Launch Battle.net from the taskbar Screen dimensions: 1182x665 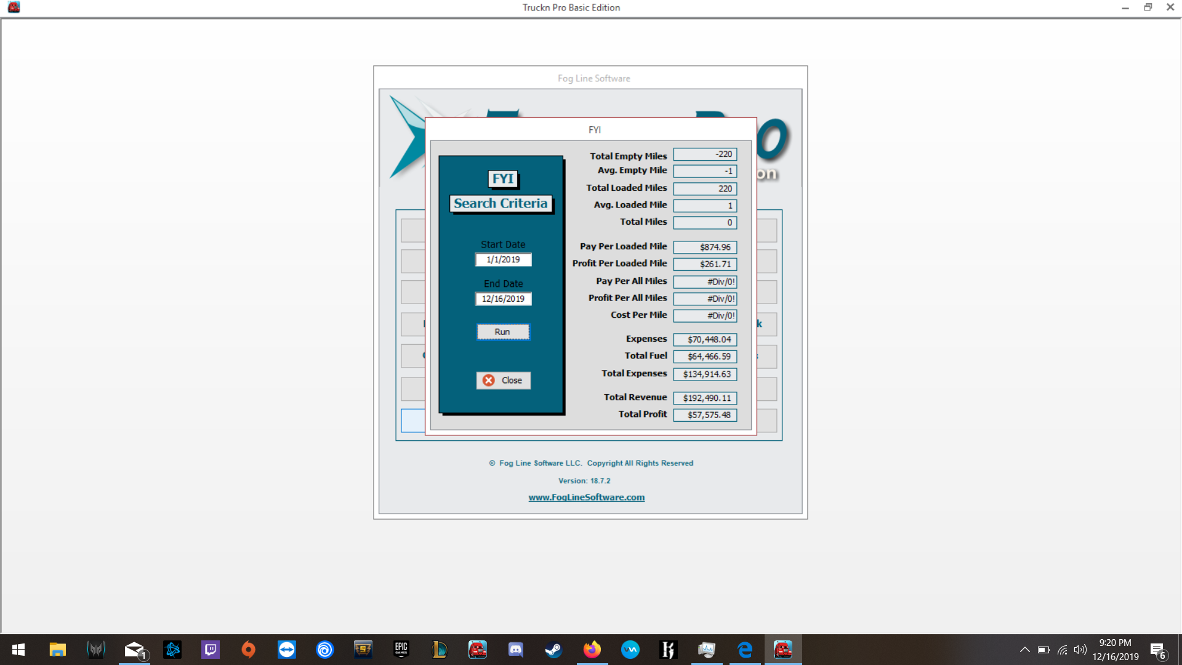172,650
